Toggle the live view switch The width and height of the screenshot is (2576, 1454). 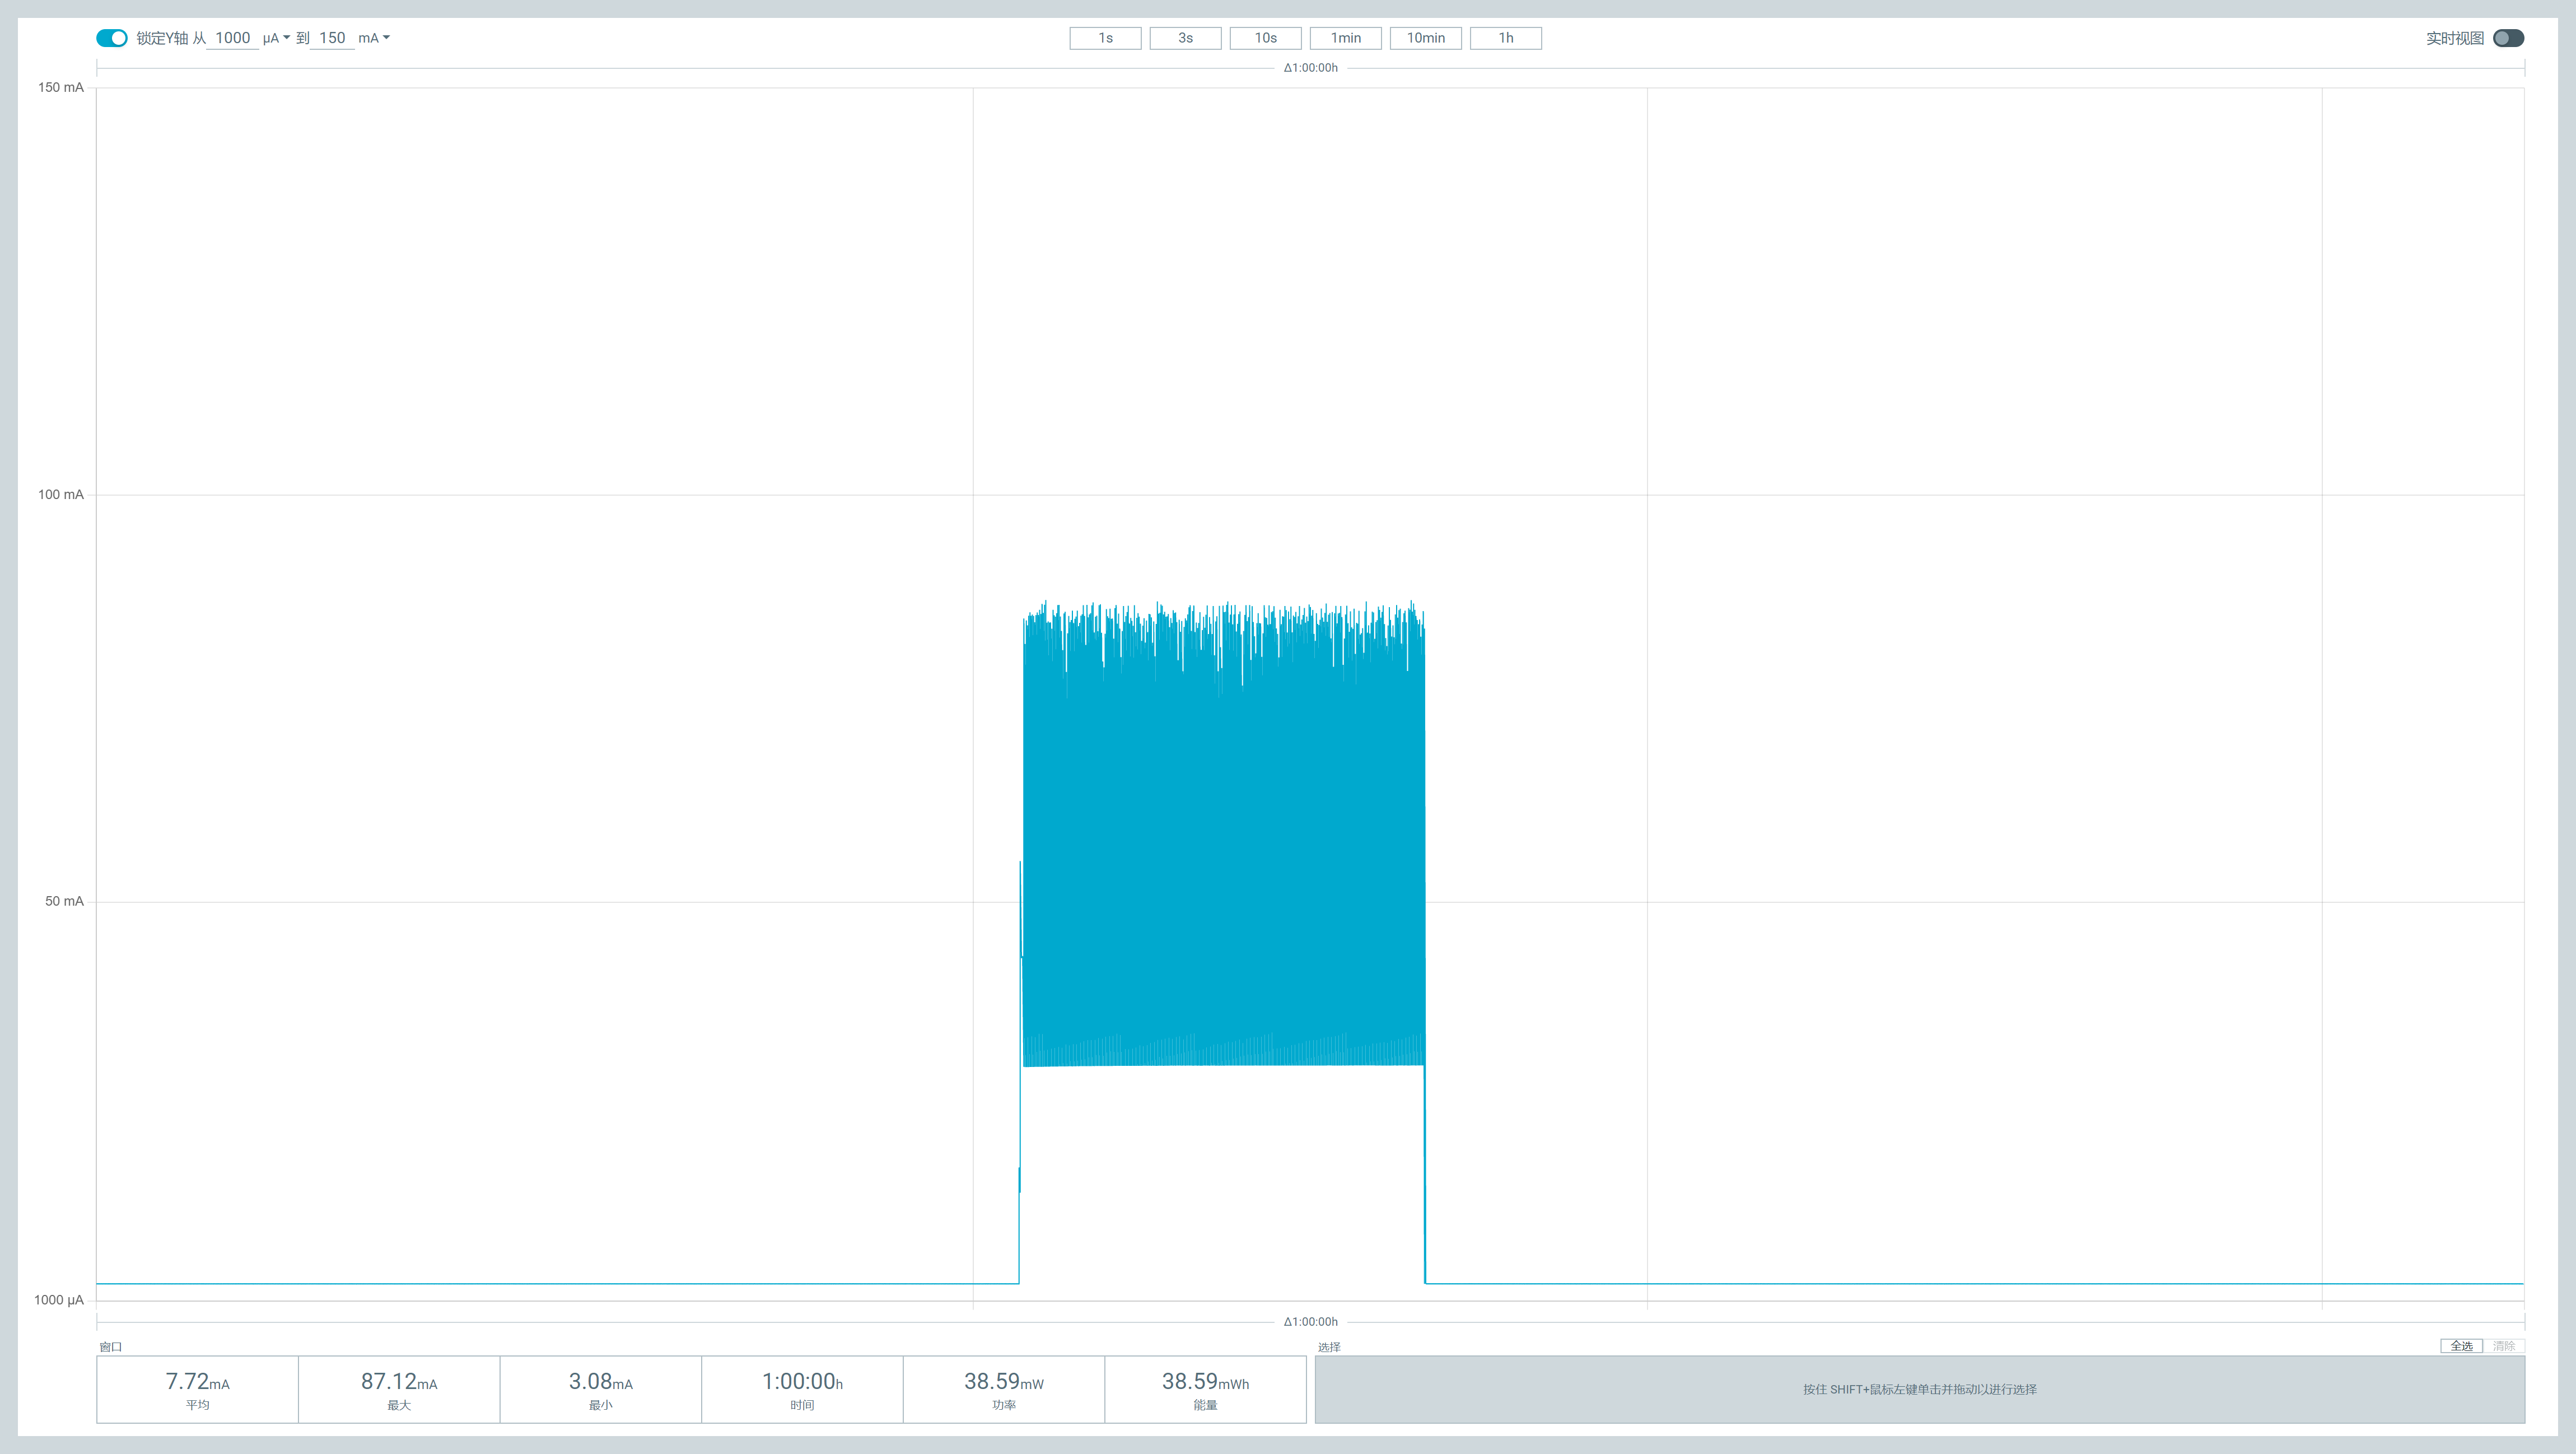tap(2508, 38)
